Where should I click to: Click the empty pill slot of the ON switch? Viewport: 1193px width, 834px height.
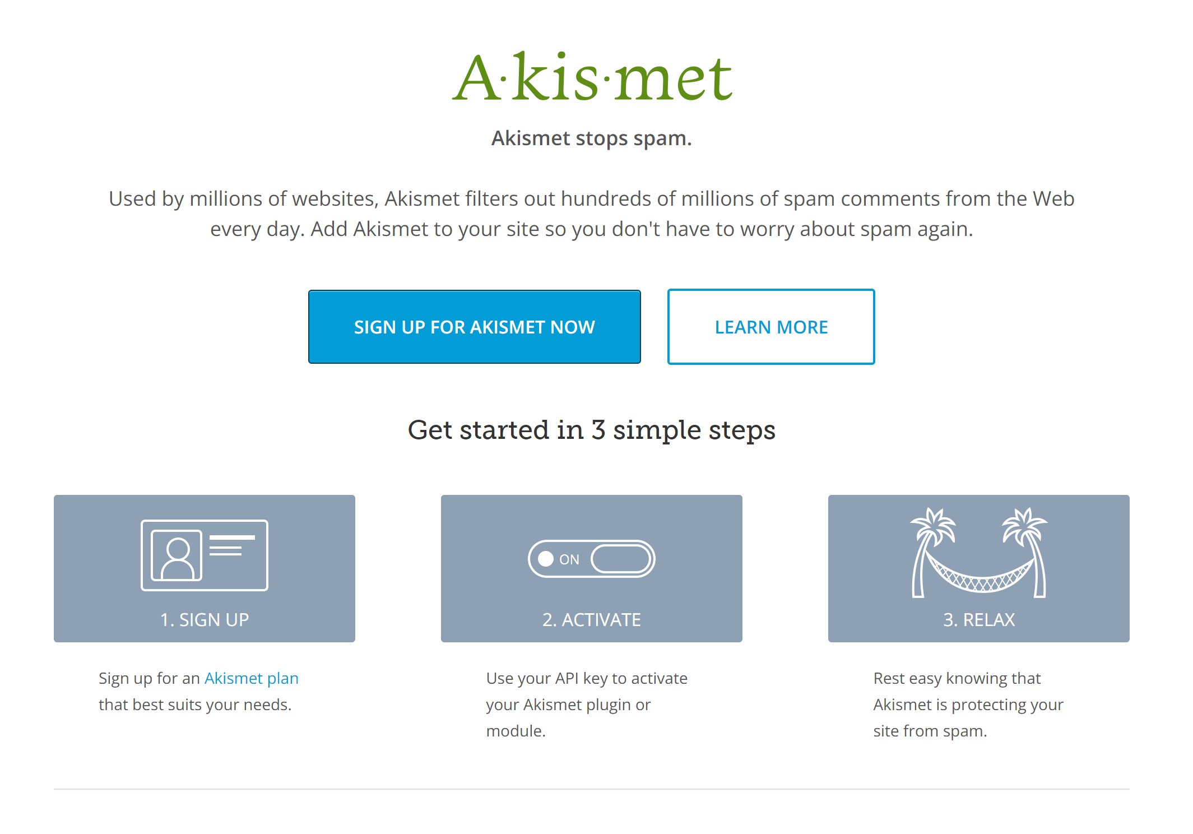coord(621,559)
